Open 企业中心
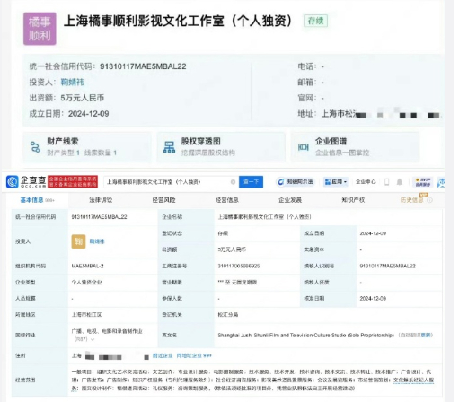459x402 pixels. click(366, 182)
